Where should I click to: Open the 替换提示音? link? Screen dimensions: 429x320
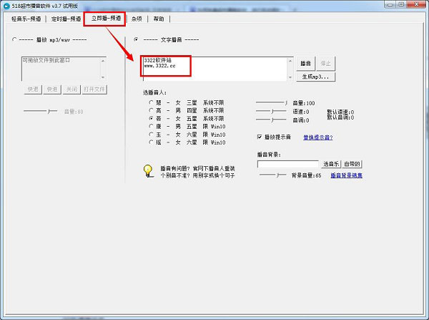tap(317, 137)
